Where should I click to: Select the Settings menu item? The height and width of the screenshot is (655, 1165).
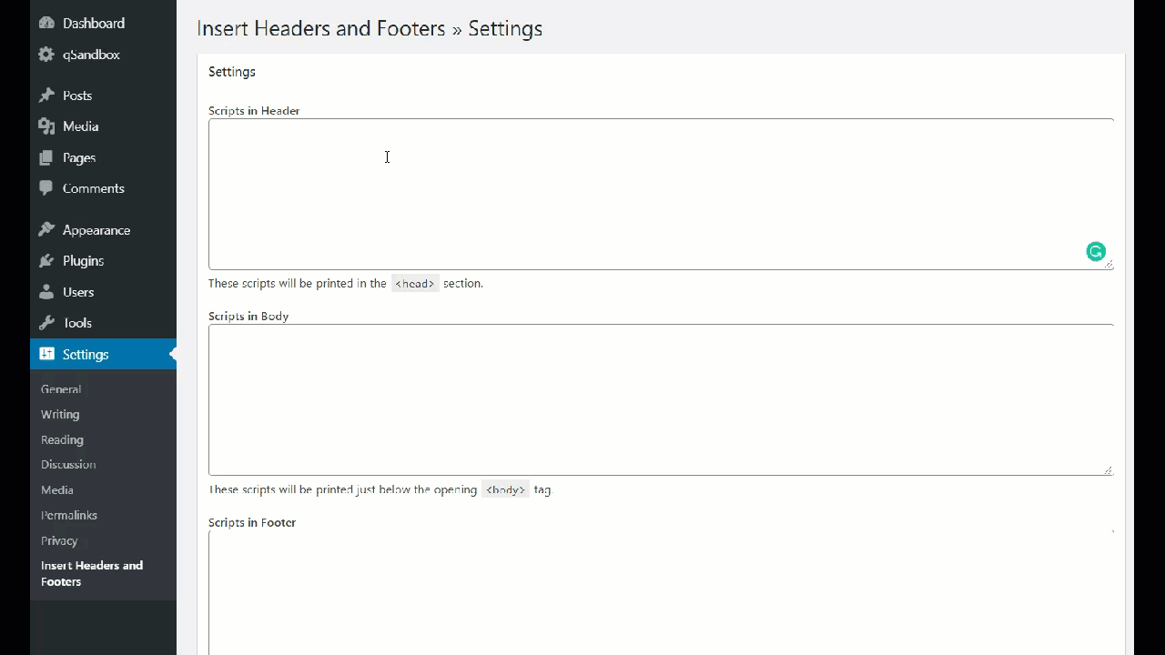pos(103,354)
